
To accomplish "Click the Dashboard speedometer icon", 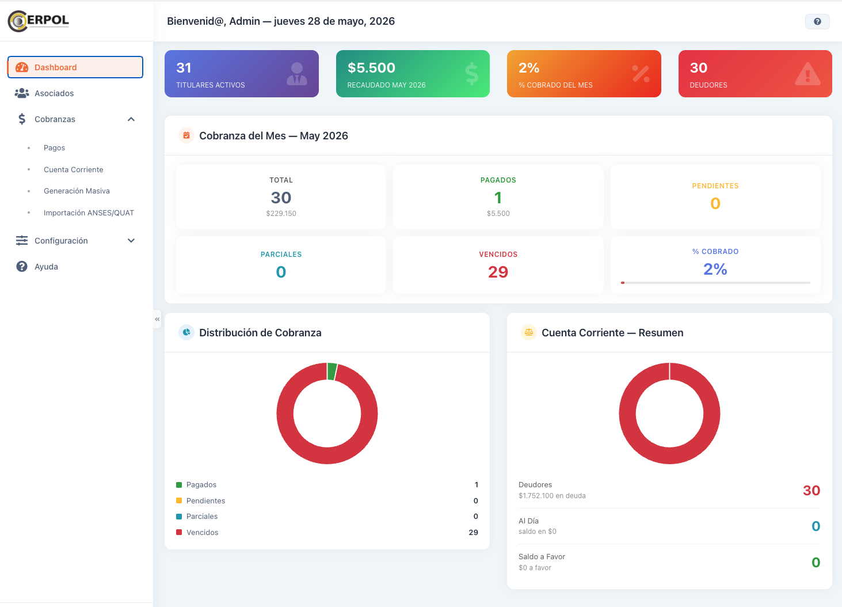I will click(x=22, y=67).
